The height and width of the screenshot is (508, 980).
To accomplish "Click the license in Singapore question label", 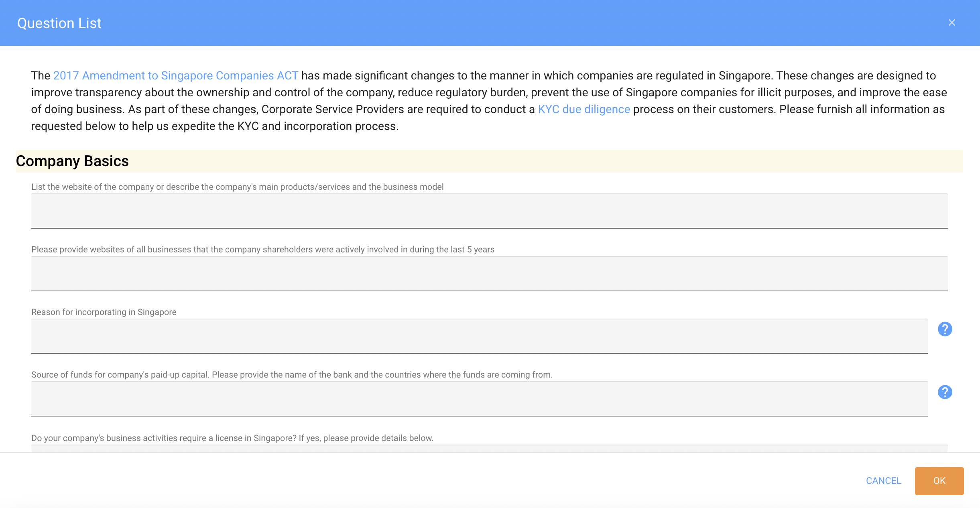I will point(232,438).
